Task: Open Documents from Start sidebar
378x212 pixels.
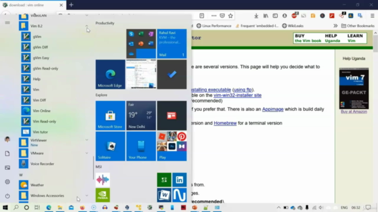Action: pyautogui.click(x=8, y=154)
